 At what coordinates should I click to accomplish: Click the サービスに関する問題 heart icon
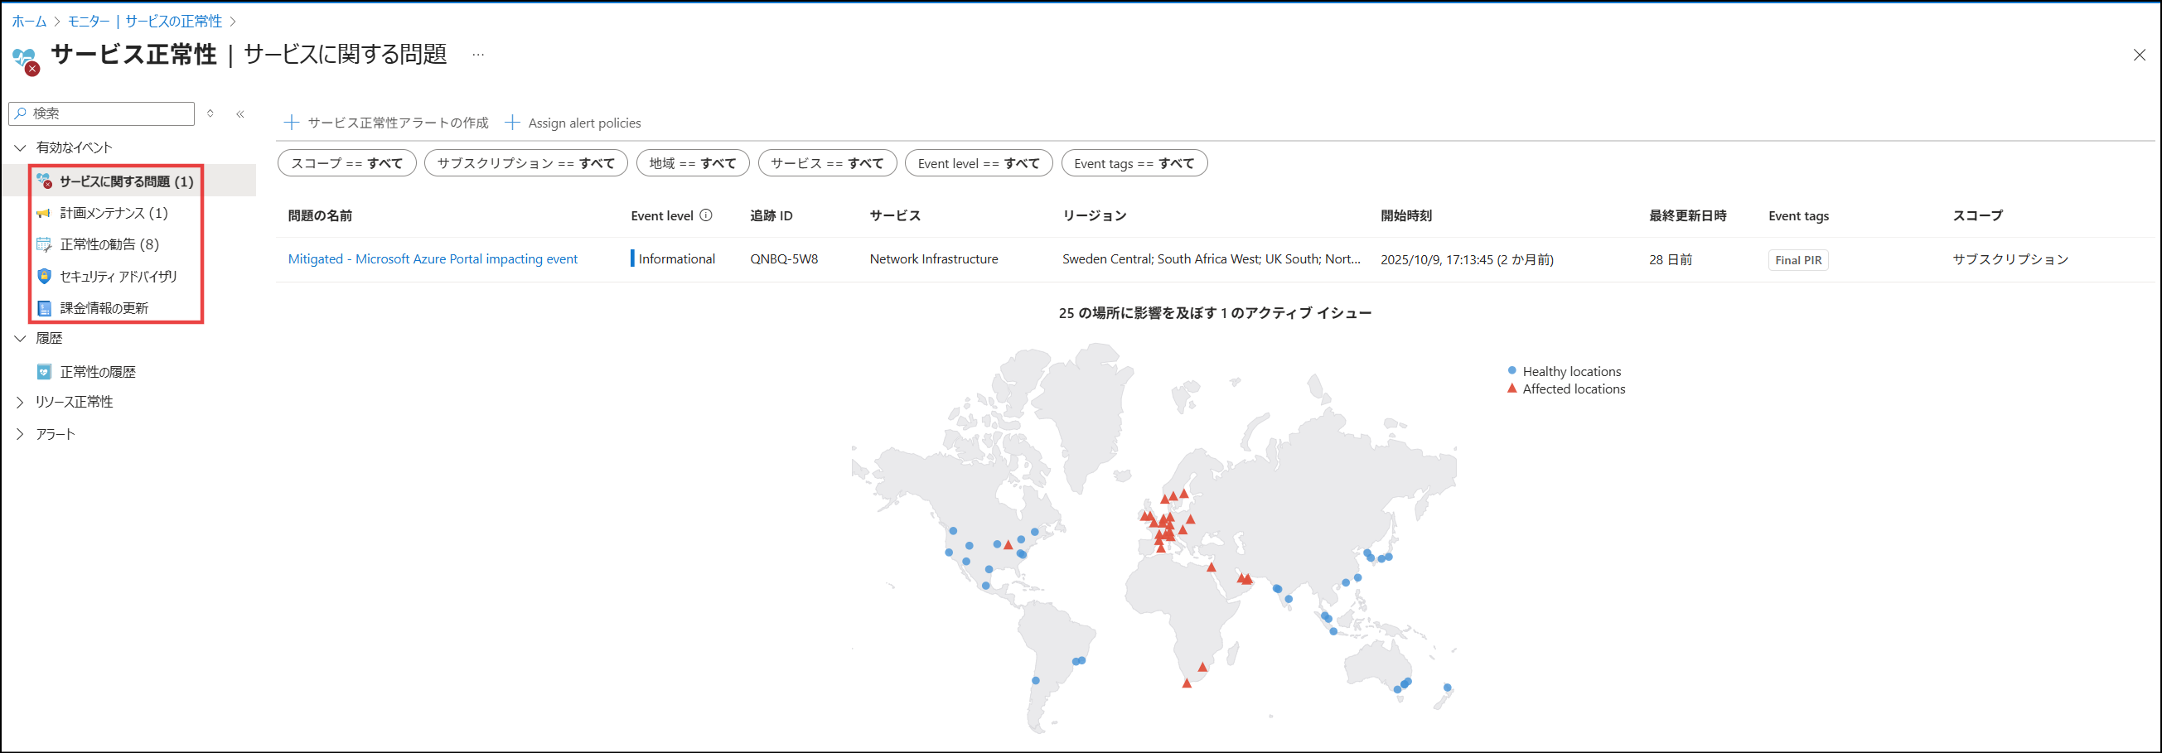pos(45,181)
